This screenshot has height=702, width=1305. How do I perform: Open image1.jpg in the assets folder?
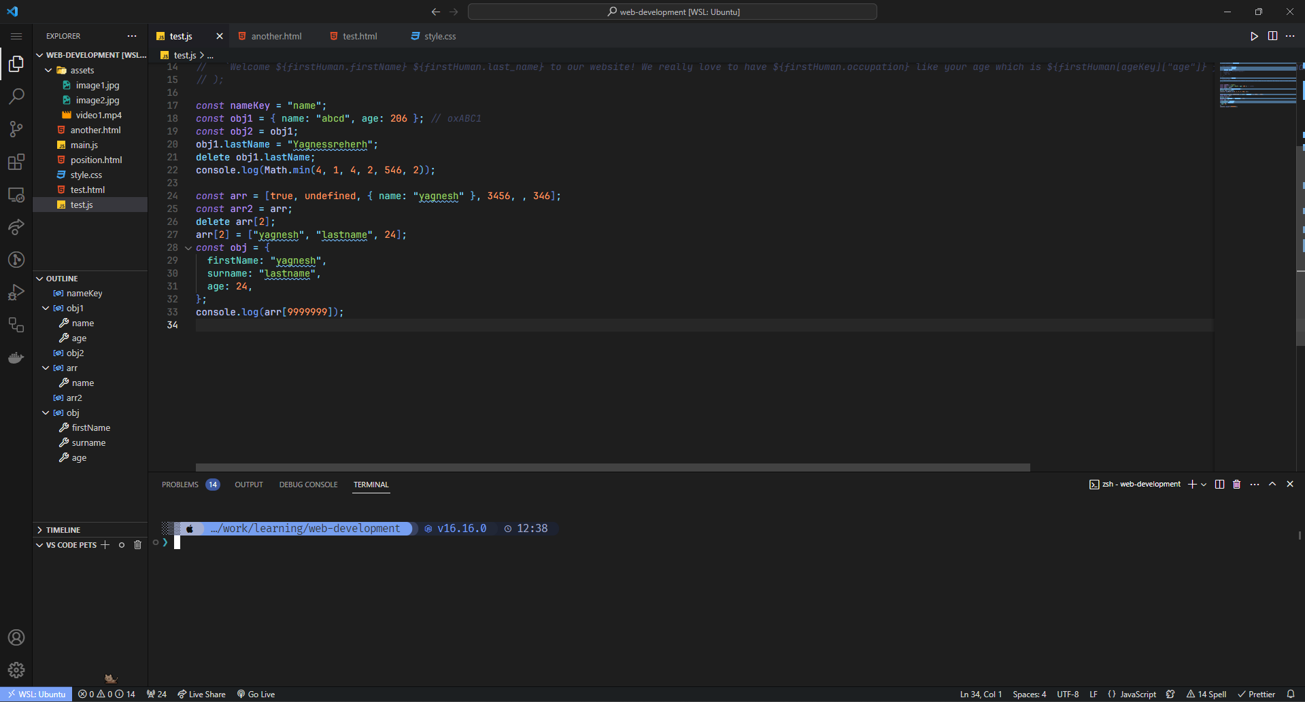(x=90, y=85)
